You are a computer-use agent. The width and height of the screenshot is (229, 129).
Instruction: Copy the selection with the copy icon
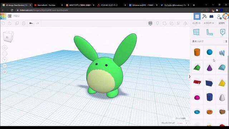click(x=3, y=23)
